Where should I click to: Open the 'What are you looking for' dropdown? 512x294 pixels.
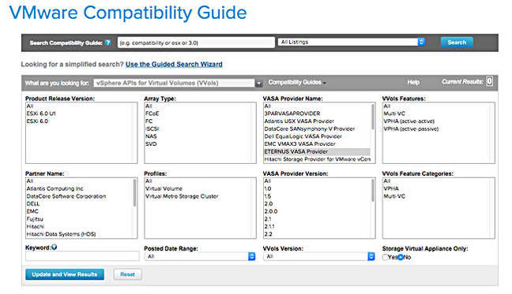178,83
